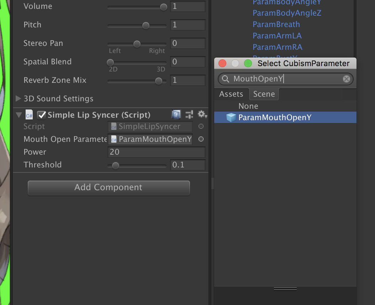Click the C# script icon of Simple Lip Syncer
Viewport: 375px width, 305px height.
point(29,115)
